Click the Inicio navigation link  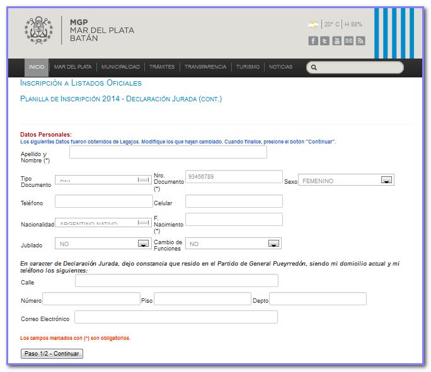pyautogui.click(x=37, y=67)
